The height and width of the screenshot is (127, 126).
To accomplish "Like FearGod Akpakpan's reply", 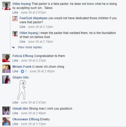I will [22, 27].
